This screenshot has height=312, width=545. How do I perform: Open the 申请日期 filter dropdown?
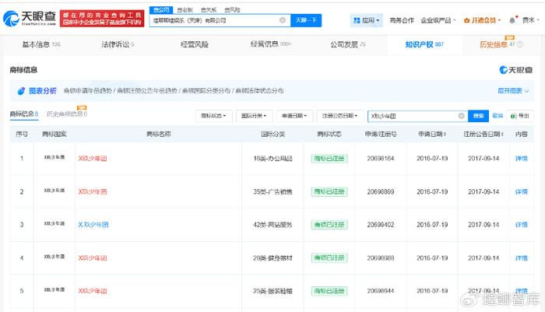coord(295,116)
